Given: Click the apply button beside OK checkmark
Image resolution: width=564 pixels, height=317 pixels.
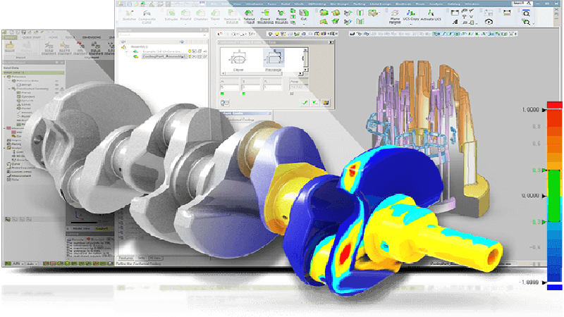Looking at the screenshot, I should [x=315, y=103].
